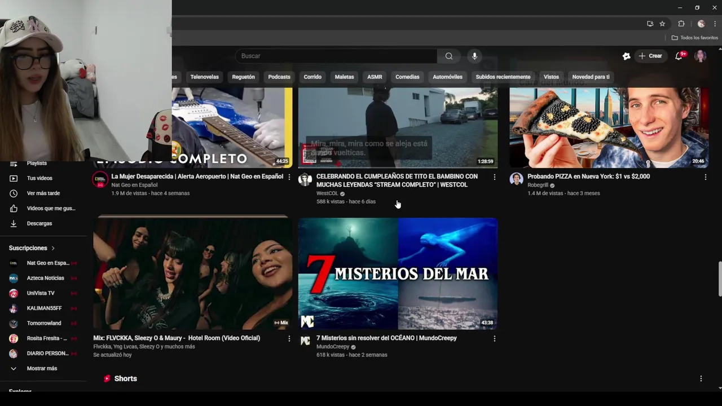Open La Mujer Desaparecida video title

(x=197, y=176)
